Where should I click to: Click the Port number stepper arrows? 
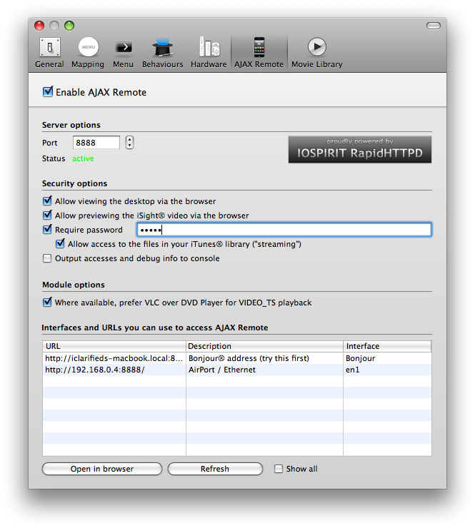click(x=129, y=143)
